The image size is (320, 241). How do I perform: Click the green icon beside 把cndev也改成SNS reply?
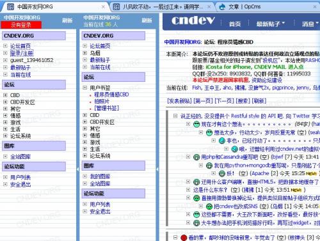click(x=209, y=206)
